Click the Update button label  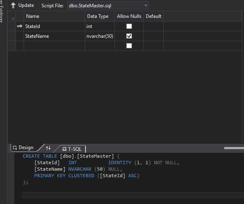[x=26, y=5]
